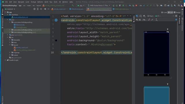Click the Infer Constraints magic wand icon

point(152,20)
